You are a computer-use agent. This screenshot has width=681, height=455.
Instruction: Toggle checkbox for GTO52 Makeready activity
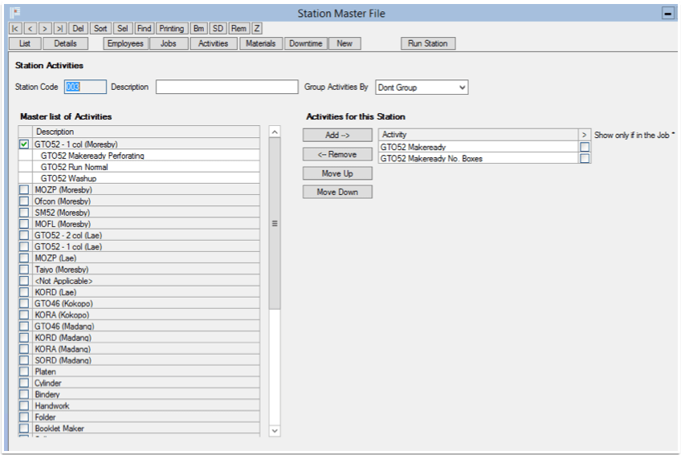click(x=585, y=147)
